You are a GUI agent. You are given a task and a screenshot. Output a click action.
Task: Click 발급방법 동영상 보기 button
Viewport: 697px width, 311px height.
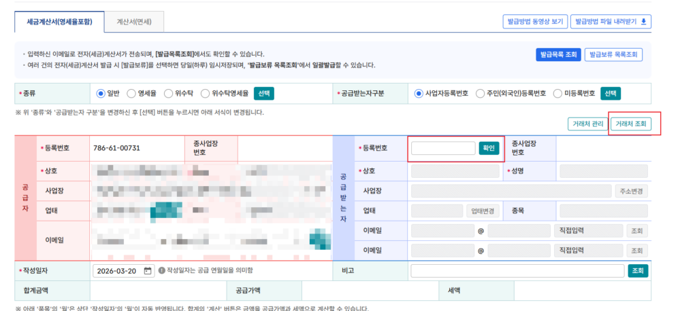pos(535,21)
